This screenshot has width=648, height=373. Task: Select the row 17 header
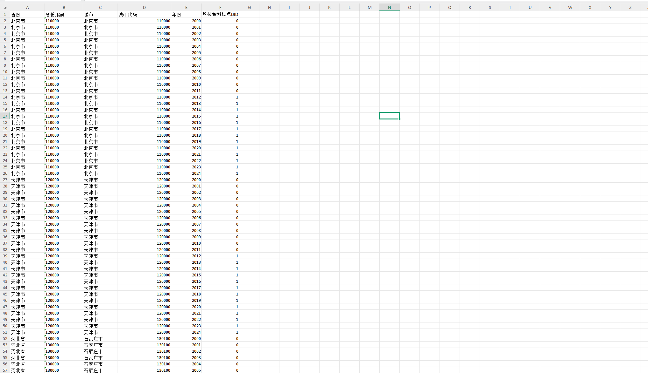(x=5, y=116)
